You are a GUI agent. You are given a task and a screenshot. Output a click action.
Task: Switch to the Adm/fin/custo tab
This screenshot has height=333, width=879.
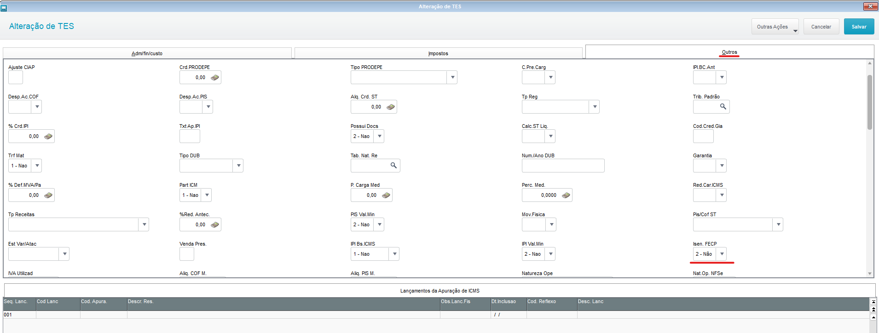click(x=147, y=53)
